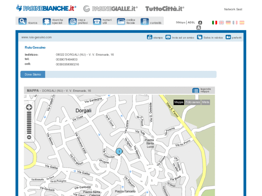Click the Via Giovanni XXIII label on map
262x196 pixels.
click(x=80, y=143)
